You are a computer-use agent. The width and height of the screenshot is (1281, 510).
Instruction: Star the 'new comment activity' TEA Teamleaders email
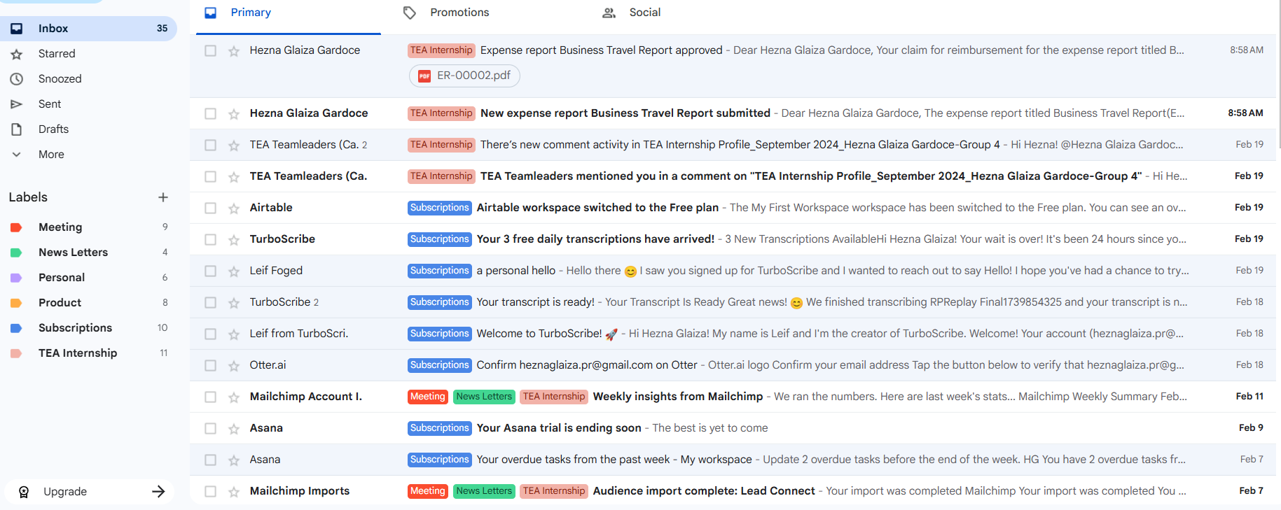coord(234,146)
